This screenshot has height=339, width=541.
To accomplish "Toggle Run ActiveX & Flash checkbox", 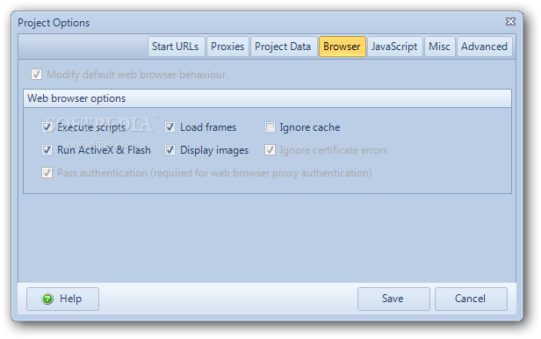I will pyautogui.click(x=47, y=150).
